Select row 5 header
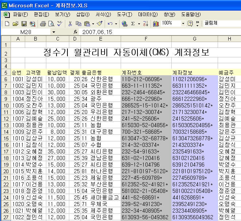Viewport: 241px width, 221px height. pos(6,73)
